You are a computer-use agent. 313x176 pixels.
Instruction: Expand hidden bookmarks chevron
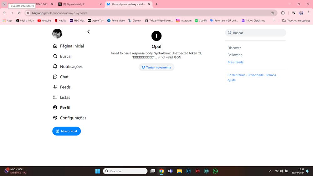pos(274,21)
